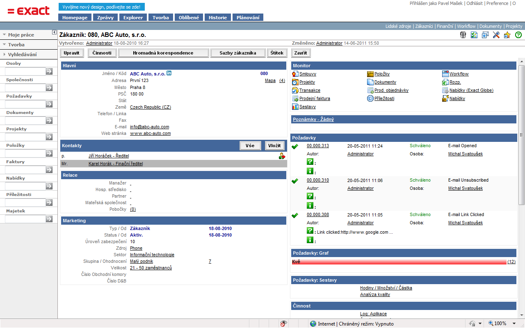Click the Smlouvy contract icon in Monitor
Screen dimensions: 525x328
[x=295, y=74]
